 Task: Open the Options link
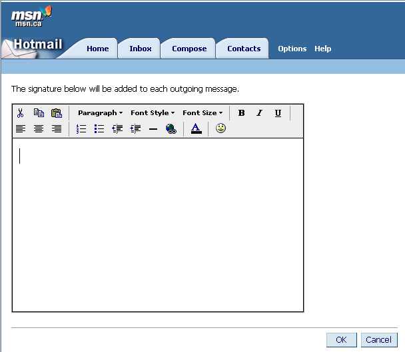pyautogui.click(x=292, y=49)
